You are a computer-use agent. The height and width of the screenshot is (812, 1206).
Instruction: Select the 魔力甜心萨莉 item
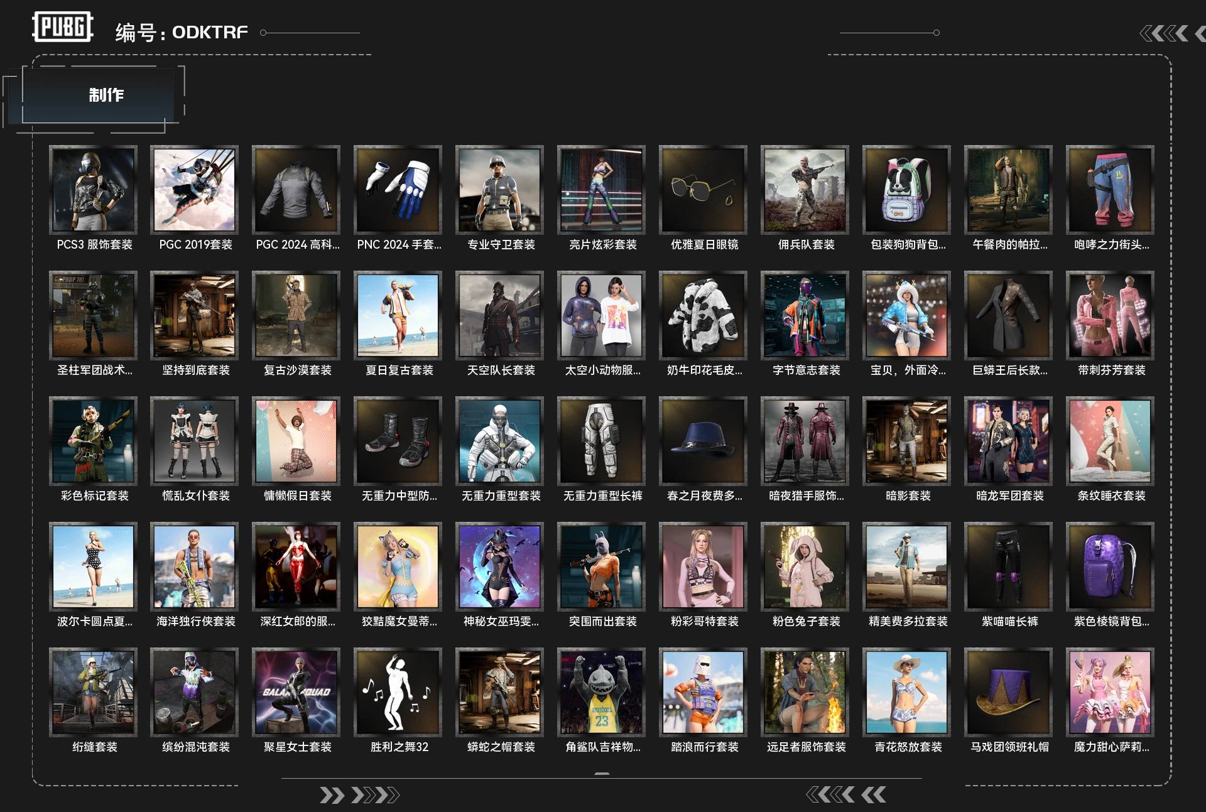(x=1111, y=692)
